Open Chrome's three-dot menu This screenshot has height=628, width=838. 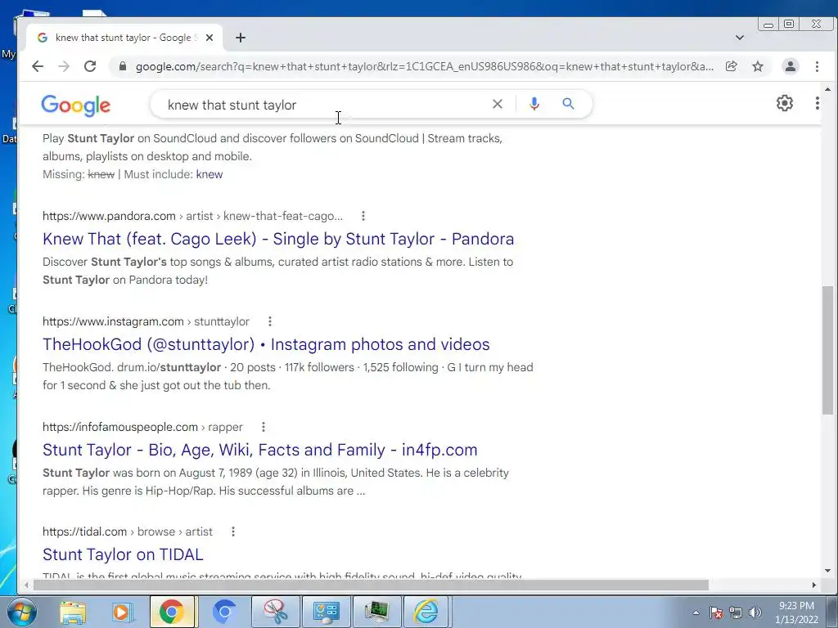pyautogui.click(x=817, y=66)
